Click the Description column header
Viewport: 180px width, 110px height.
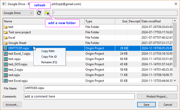(x=134, y=21)
